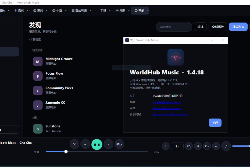The width and height of the screenshot is (250, 167).
Task: Click the 41 条精选 count label
Action: pos(35,40)
